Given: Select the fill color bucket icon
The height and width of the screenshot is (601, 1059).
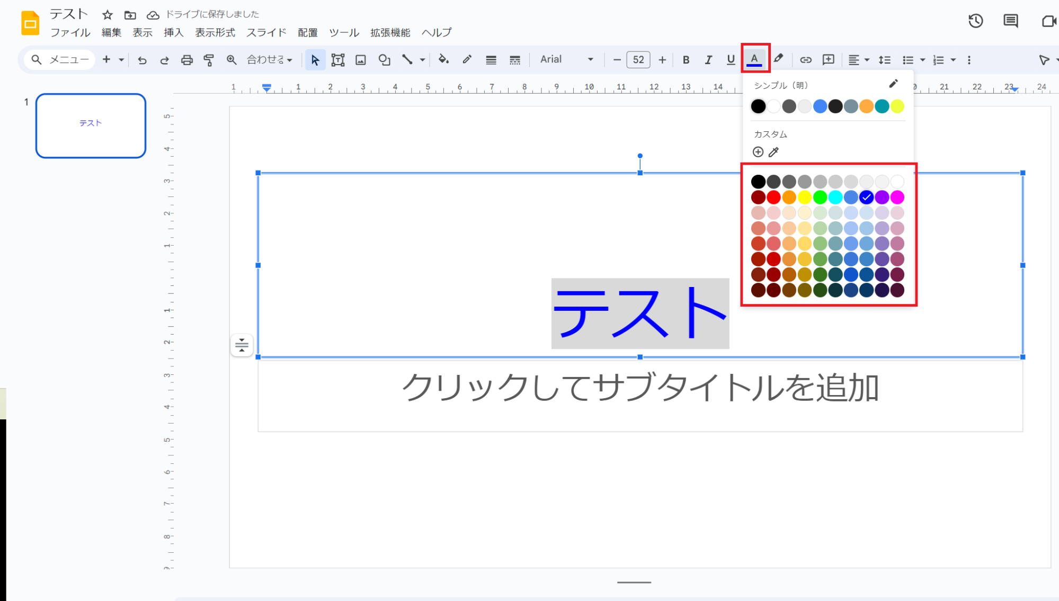Looking at the screenshot, I should tap(443, 60).
